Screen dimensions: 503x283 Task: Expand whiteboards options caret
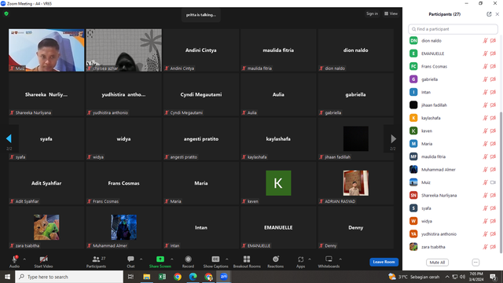point(340,259)
